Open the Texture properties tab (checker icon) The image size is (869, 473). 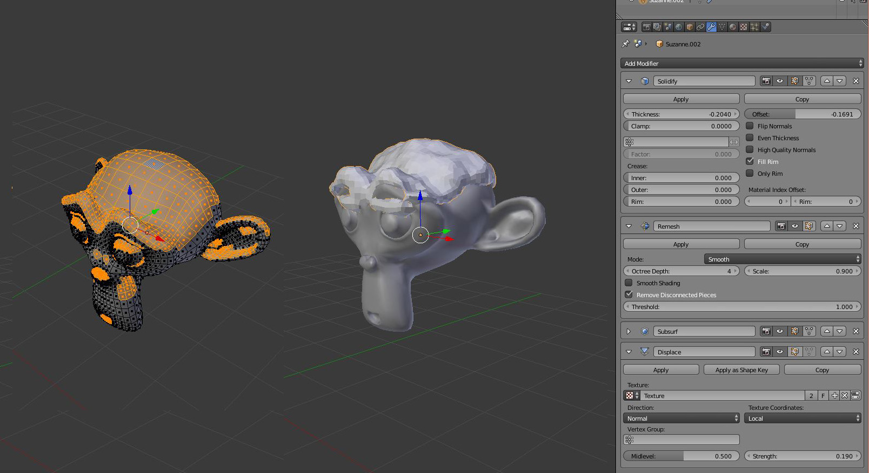point(744,27)
